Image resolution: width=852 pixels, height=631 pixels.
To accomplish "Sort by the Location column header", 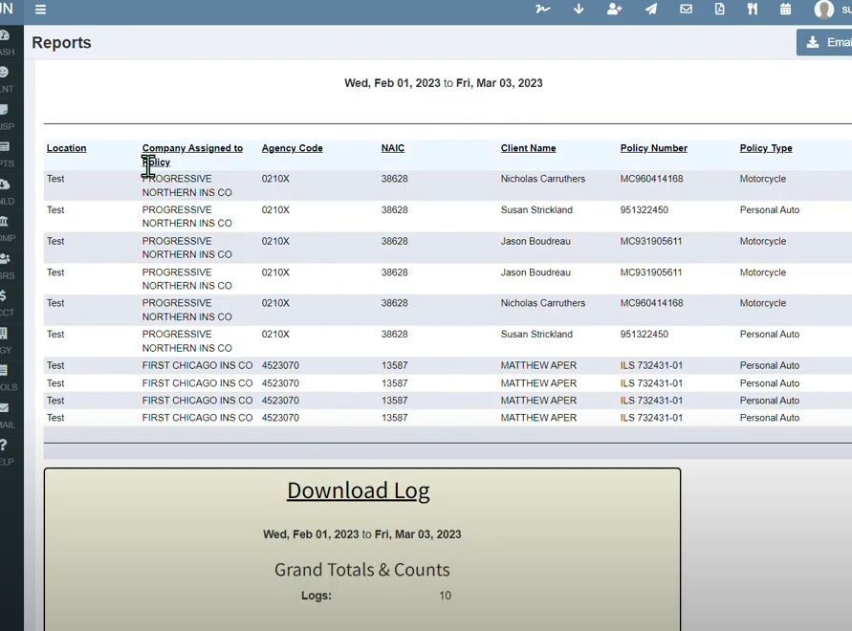I will coord(66,148).
